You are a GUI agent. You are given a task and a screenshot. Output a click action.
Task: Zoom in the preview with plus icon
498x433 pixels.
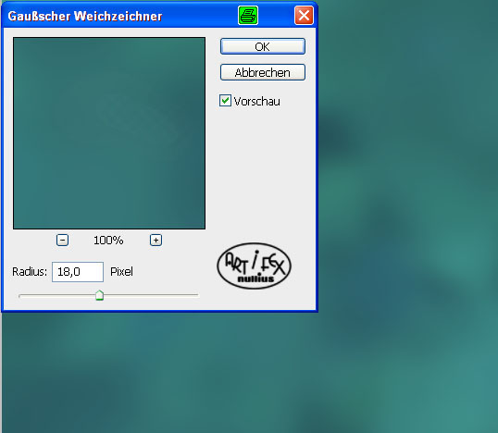(156, 240)
